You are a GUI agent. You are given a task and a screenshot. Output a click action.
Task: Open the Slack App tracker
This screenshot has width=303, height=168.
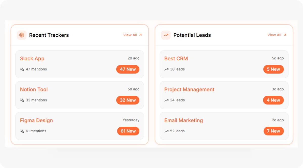32,59
